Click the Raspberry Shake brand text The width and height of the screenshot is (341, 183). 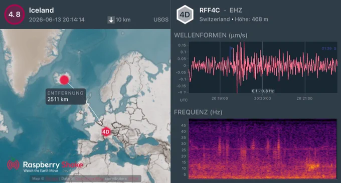coord(53,165)
